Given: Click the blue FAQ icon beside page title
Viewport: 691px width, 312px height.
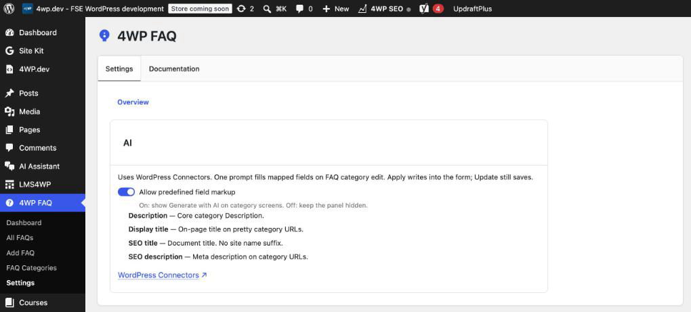Looking at the screenshot, I should click(x=104, y=36).
